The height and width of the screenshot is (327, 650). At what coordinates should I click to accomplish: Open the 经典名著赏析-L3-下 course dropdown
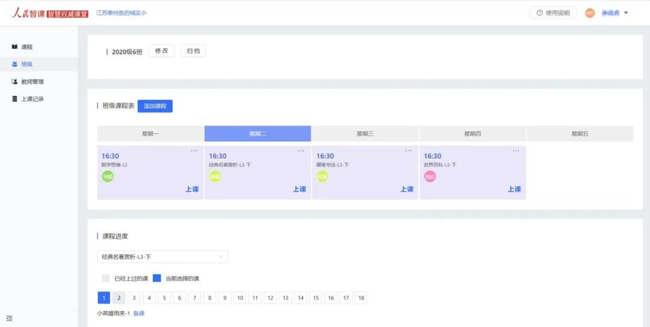pyautogui.click(x=162, y=257)
